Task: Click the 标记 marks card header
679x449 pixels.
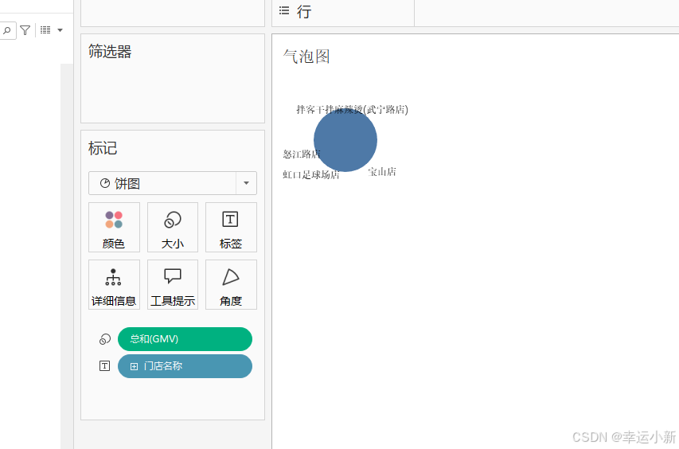Action: 103,148
